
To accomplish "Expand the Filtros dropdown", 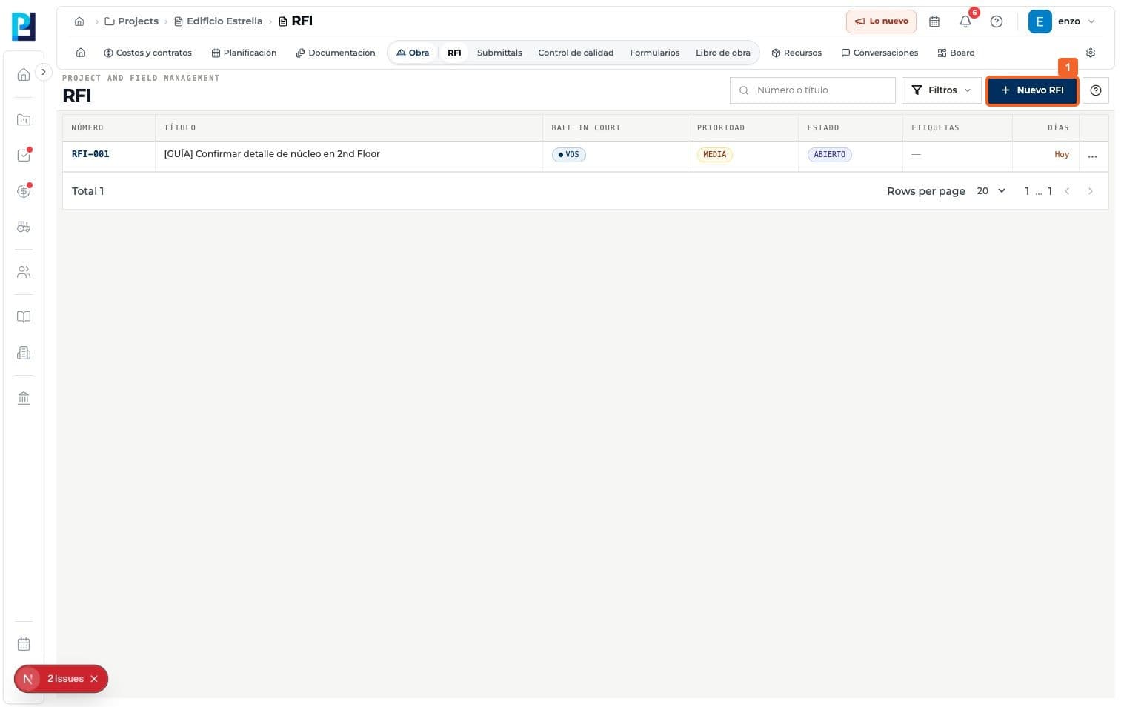I will tap(941, 90).
